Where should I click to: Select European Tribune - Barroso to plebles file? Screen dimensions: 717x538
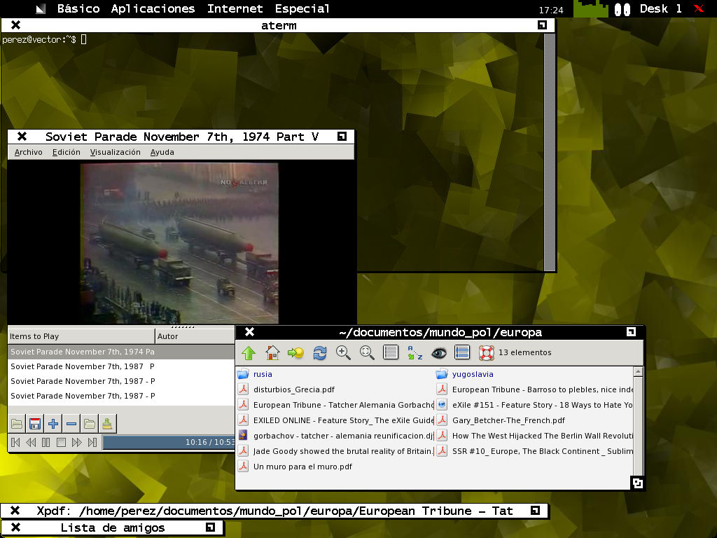tap(534, 389)
